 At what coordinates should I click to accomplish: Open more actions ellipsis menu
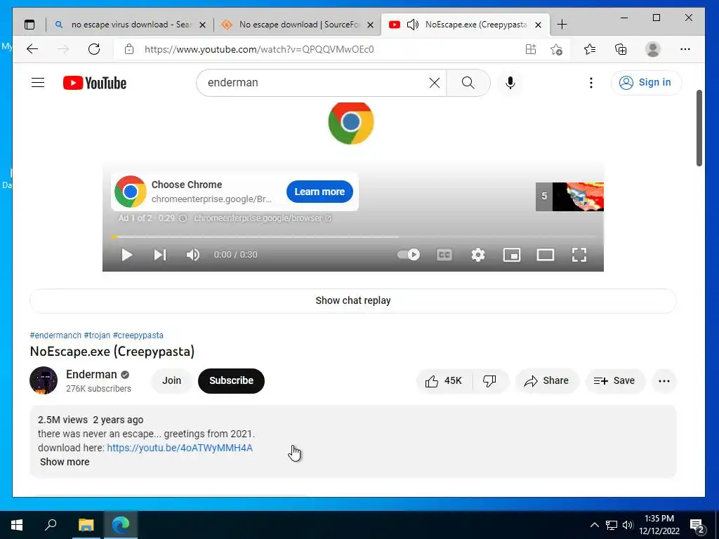pos(664,381)
